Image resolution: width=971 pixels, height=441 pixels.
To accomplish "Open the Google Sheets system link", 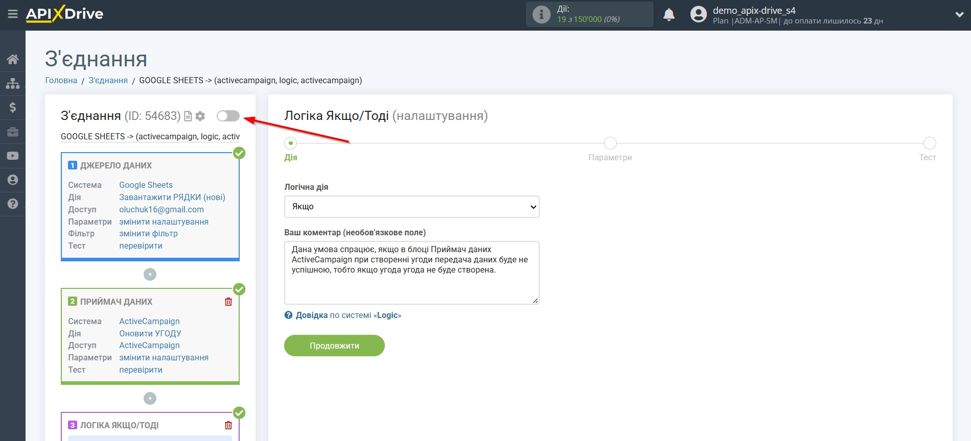I will [x=146, y=185].
